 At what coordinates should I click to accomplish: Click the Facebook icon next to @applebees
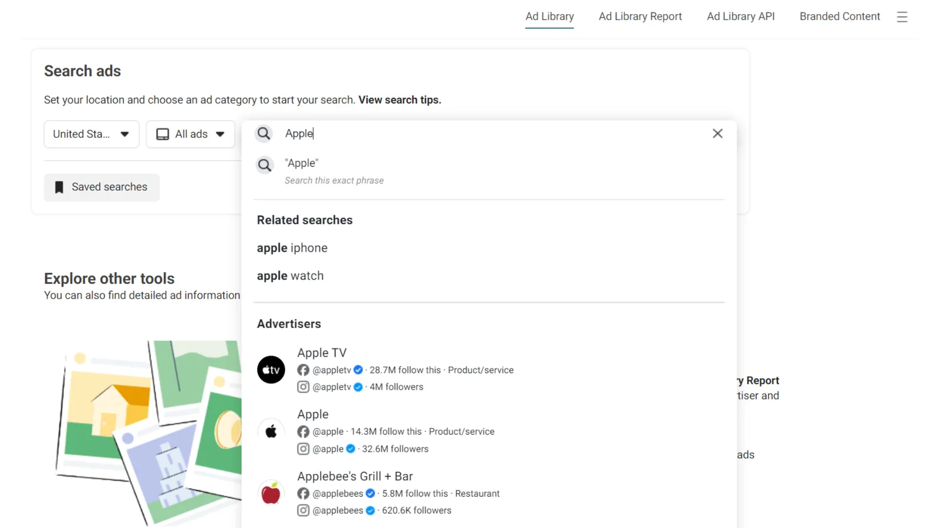(303, 494)
